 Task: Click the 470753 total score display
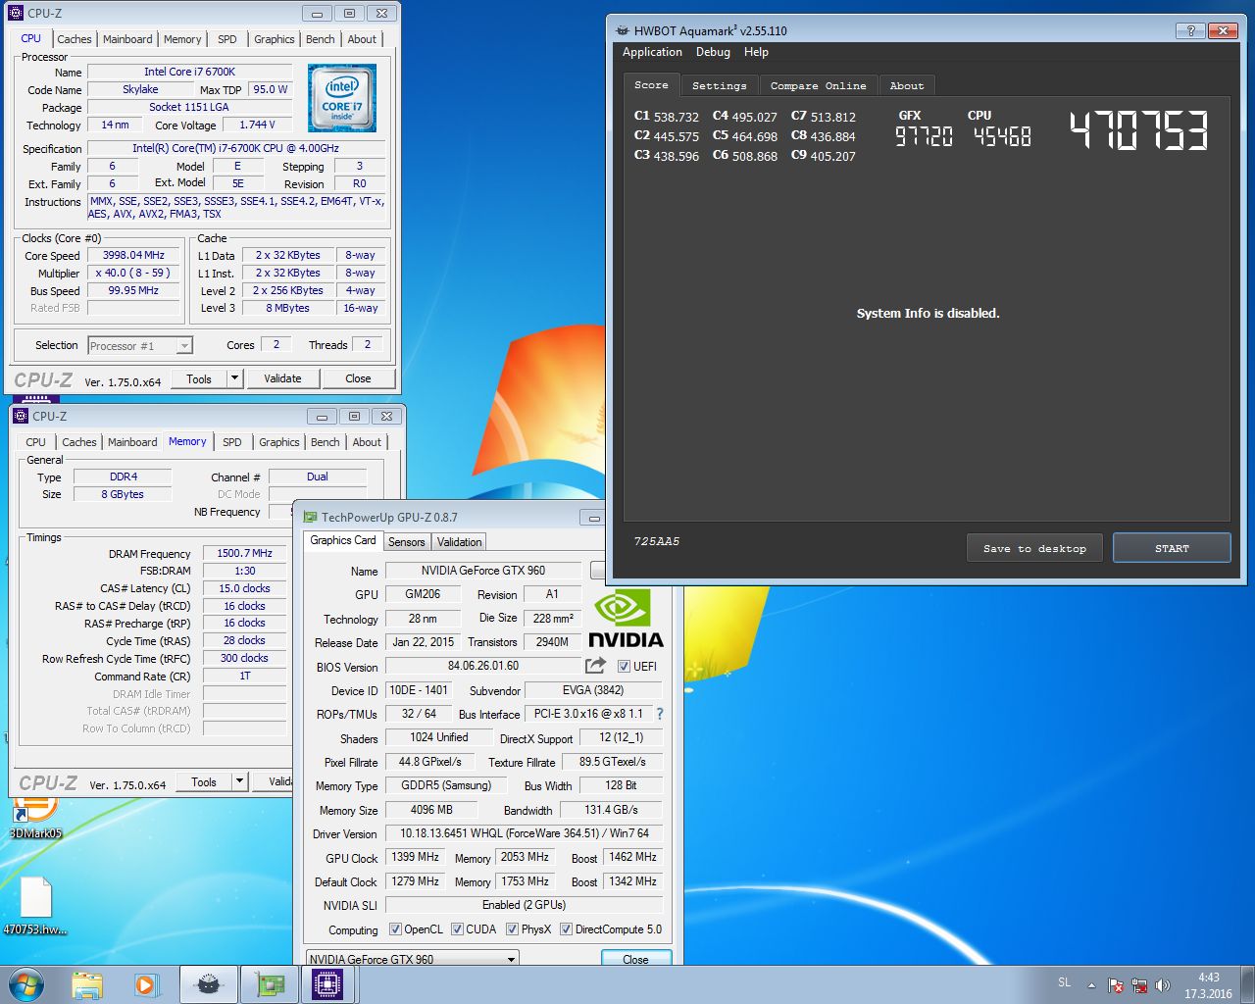click(x=1138, y=130)
